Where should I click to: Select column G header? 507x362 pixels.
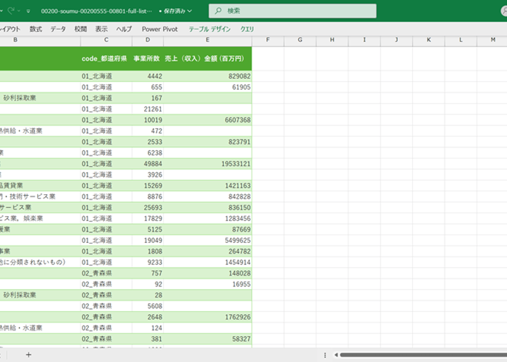click(300, 39)
